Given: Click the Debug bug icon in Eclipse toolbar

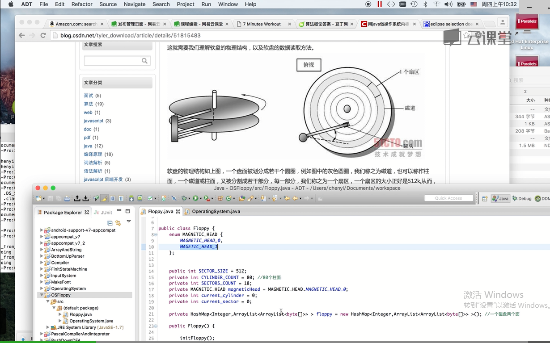Looking at the screenshot, I should point(184,198).
